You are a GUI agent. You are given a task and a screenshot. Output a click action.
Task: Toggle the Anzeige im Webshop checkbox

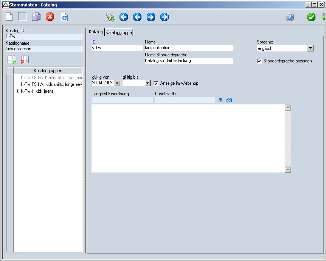[x=156, y=83]
